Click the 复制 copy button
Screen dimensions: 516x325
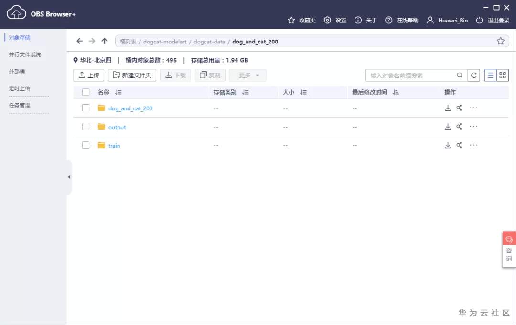click(210, 76)
